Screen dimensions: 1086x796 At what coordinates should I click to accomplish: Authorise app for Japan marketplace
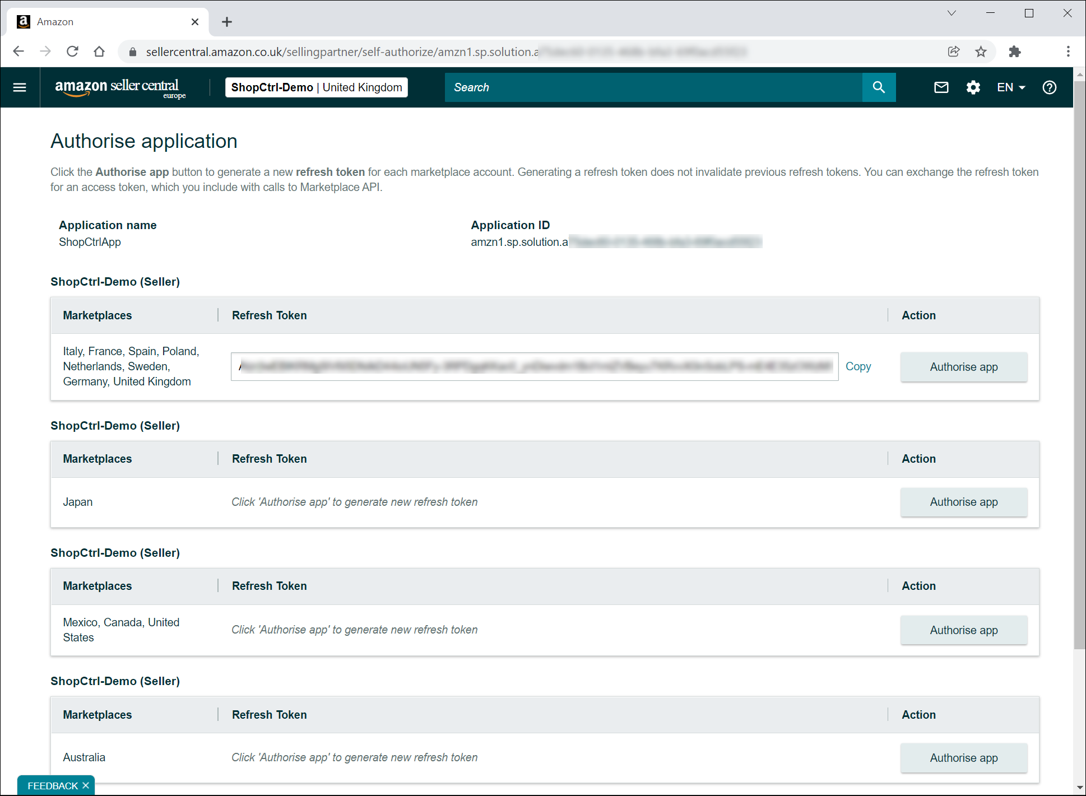[964, 502]
